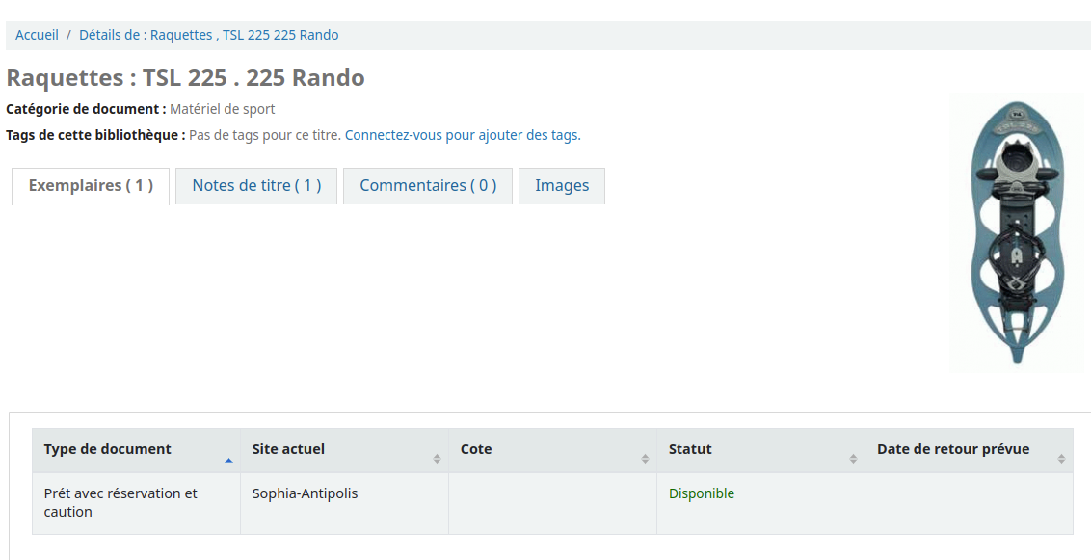
Task: Click the sort arrows beside Statut
Action: tap(853, 459)
